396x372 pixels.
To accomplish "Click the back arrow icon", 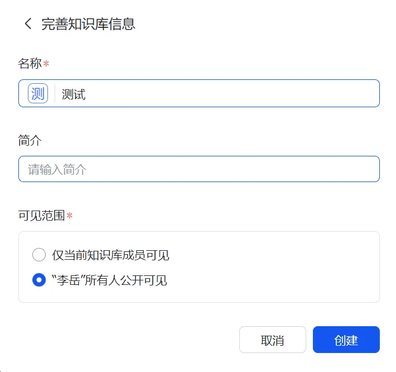I will pyautogui.click(x=28, y=24).
